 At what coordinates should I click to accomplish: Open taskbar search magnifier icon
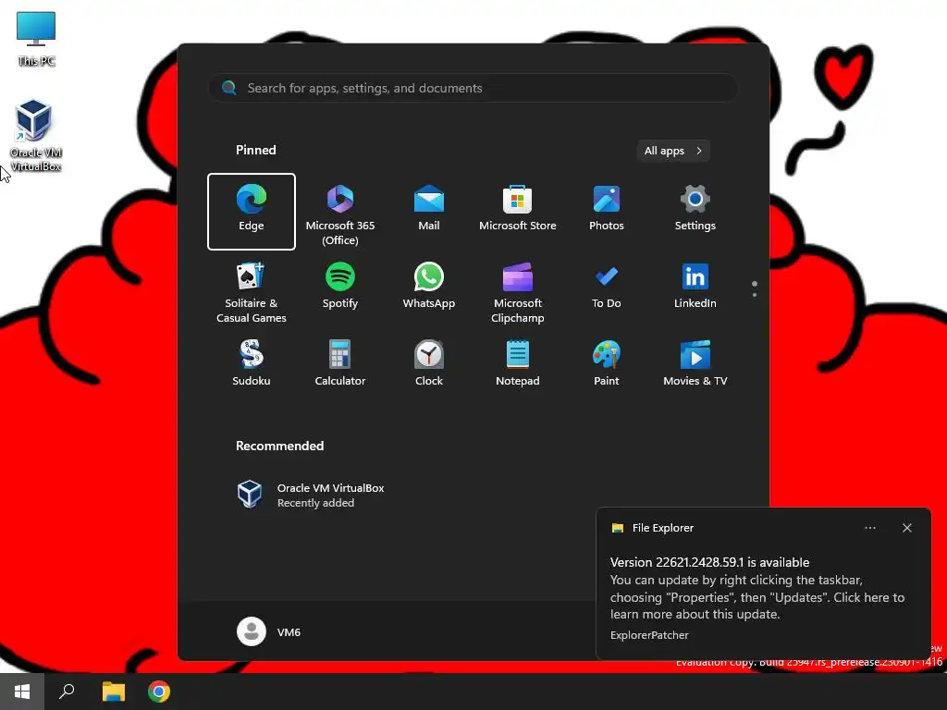[x=67, y=692]
